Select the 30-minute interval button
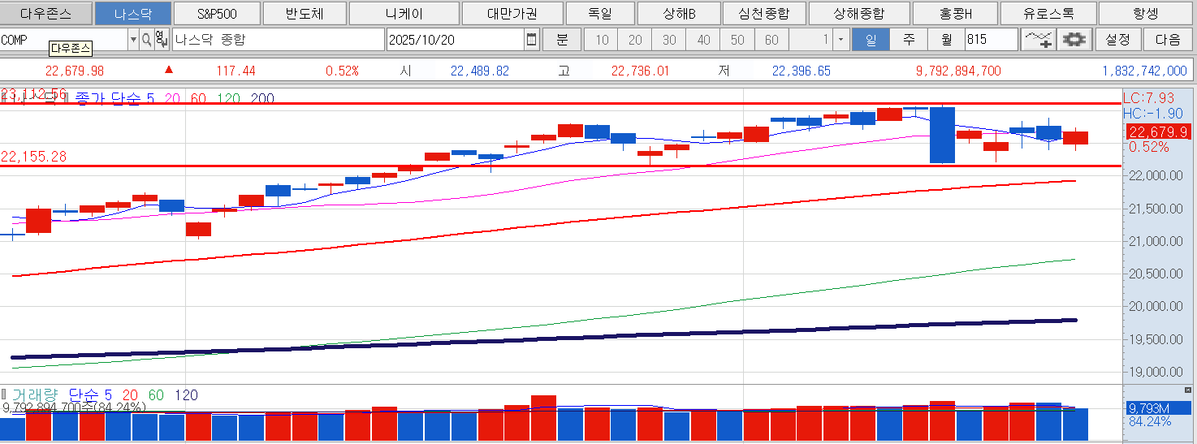The width and height of the screenshot is (1197, 444). point(669,40)
